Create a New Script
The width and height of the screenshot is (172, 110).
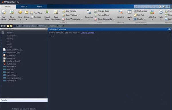point(4,15)
